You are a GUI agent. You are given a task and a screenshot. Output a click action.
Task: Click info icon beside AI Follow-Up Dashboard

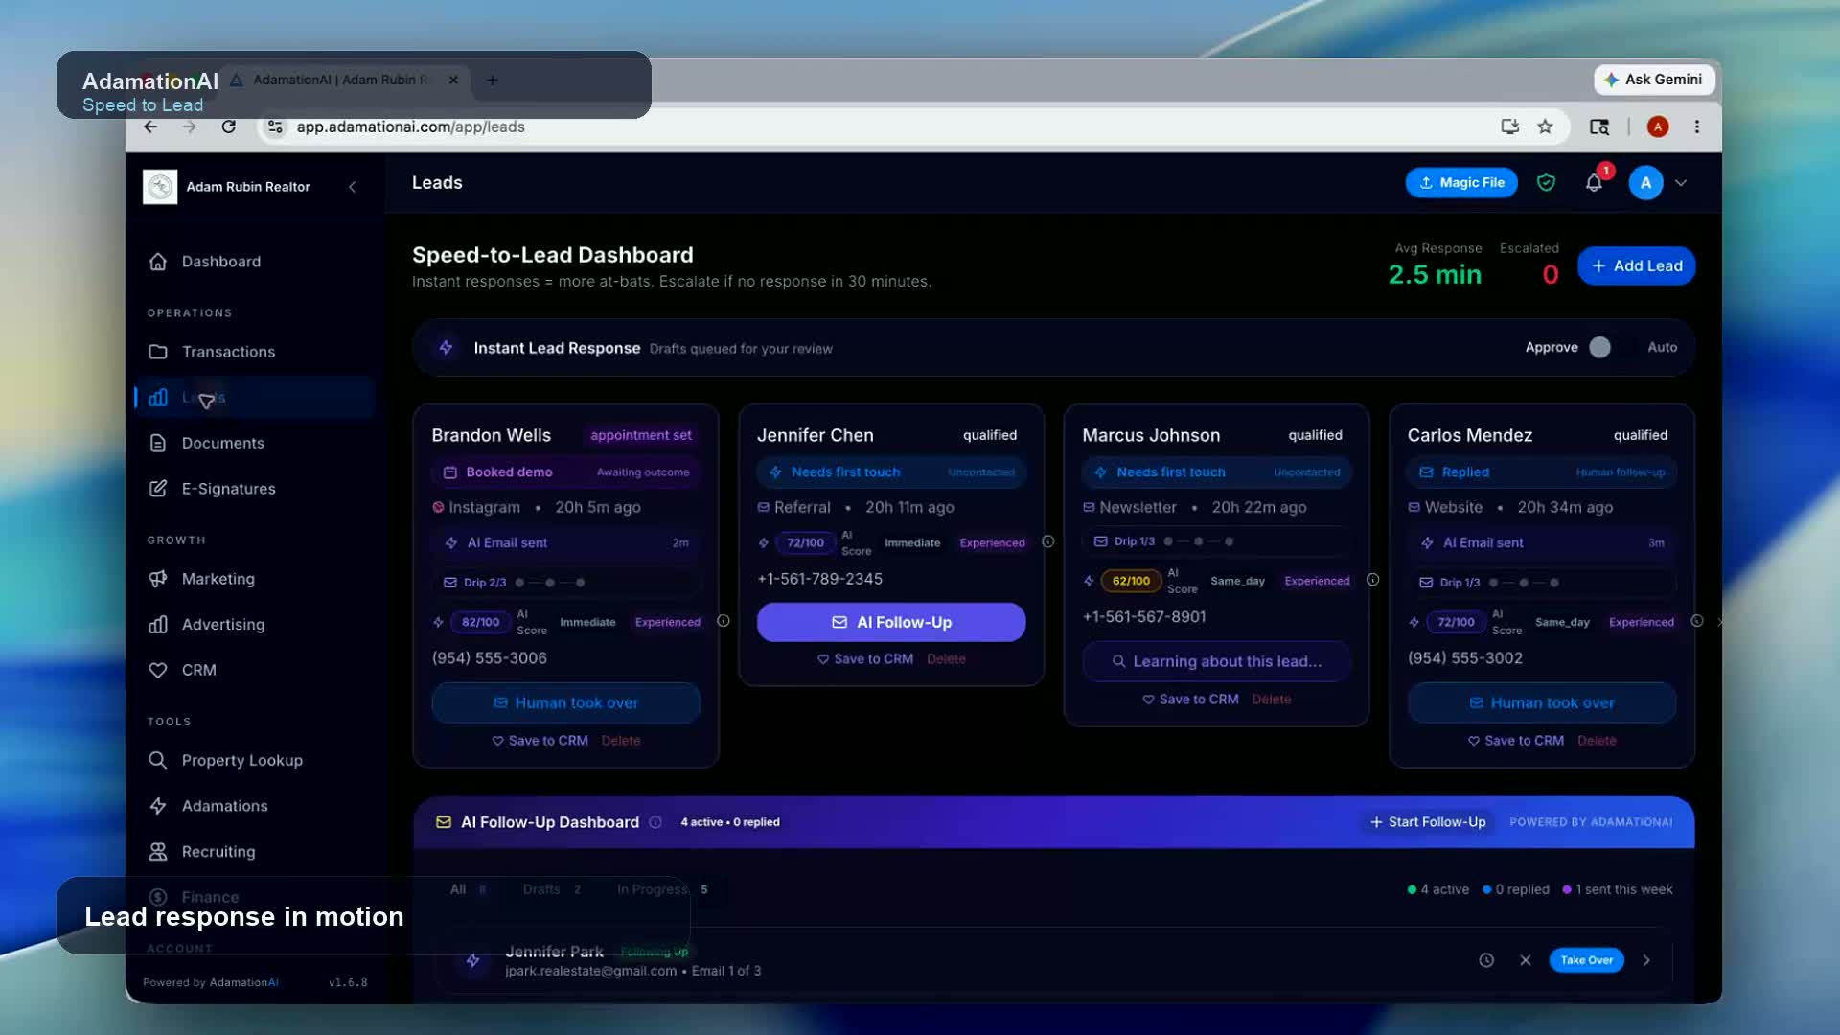(655, 822)
